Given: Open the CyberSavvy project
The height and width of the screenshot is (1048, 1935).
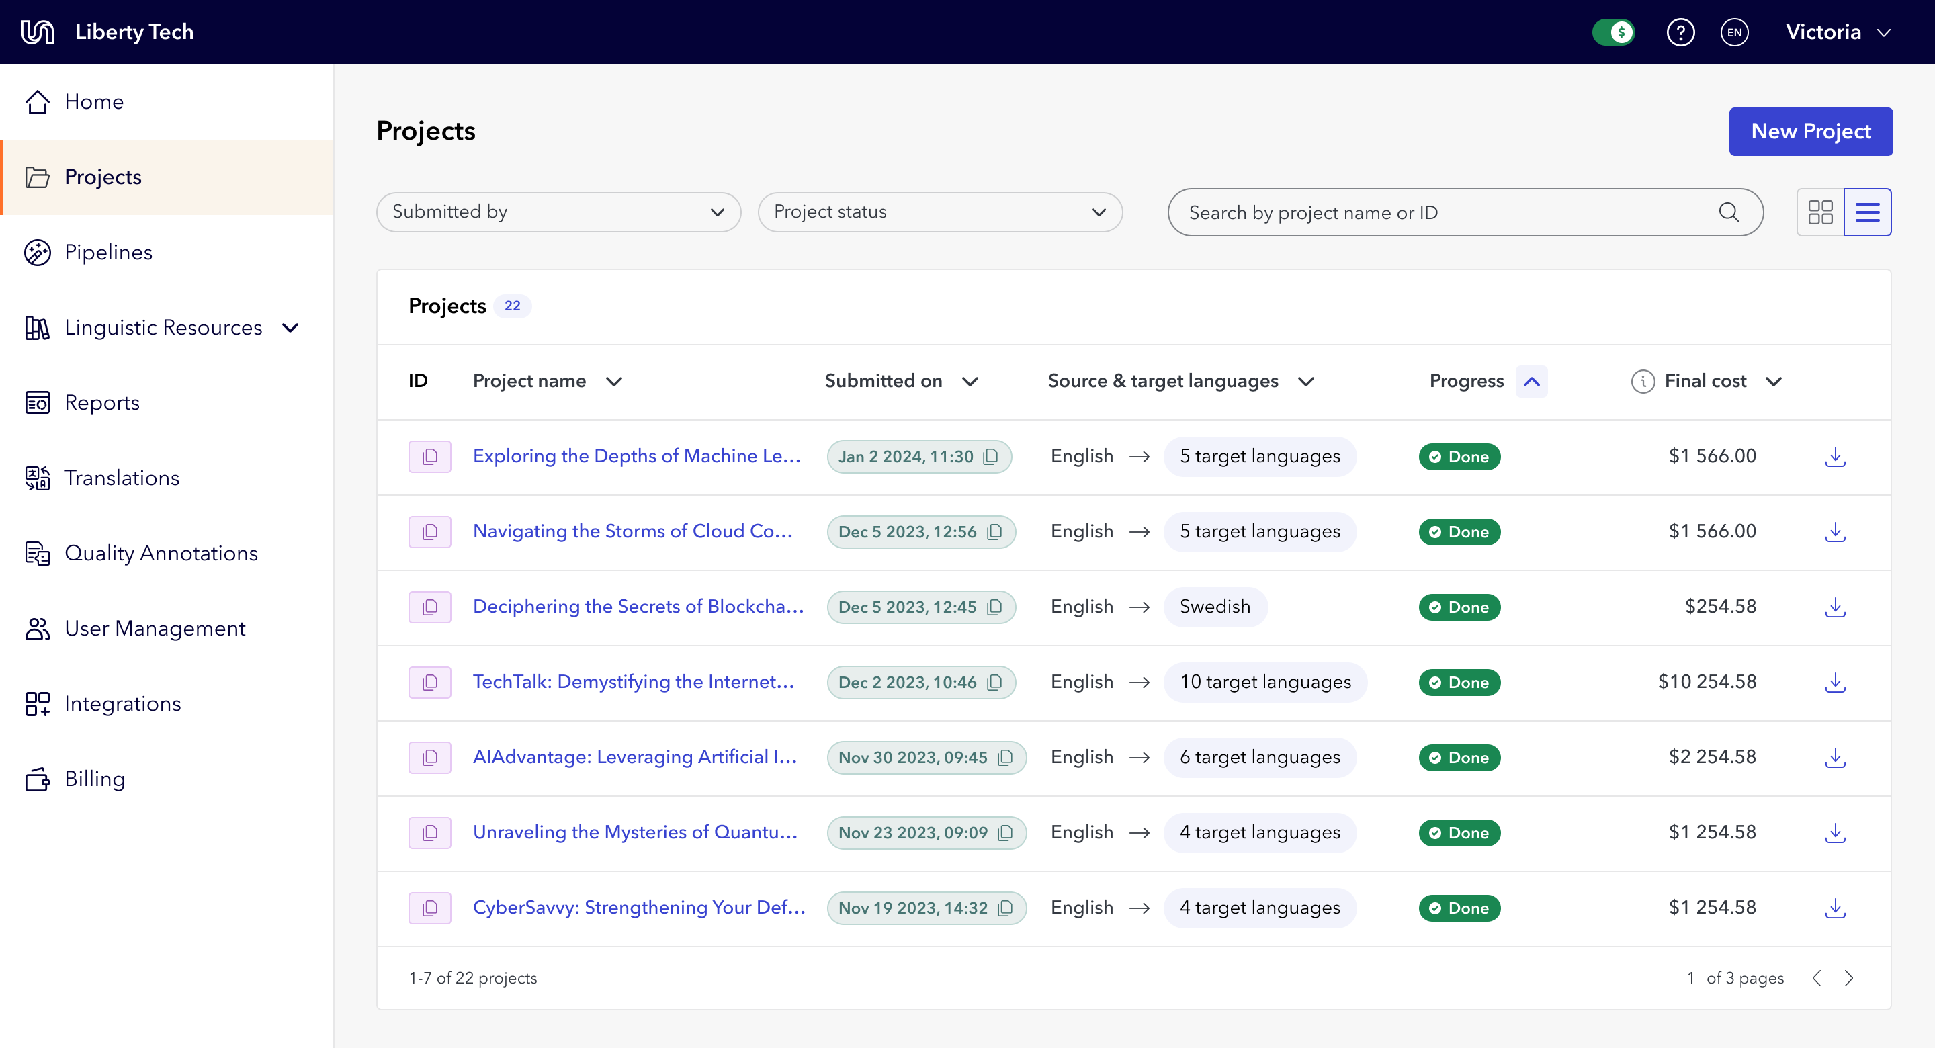Looking at the screenshot, I should tap(638, 908).
